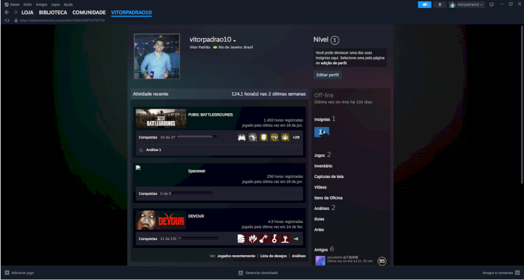Click the profile avatar photo

click(157, 56)
